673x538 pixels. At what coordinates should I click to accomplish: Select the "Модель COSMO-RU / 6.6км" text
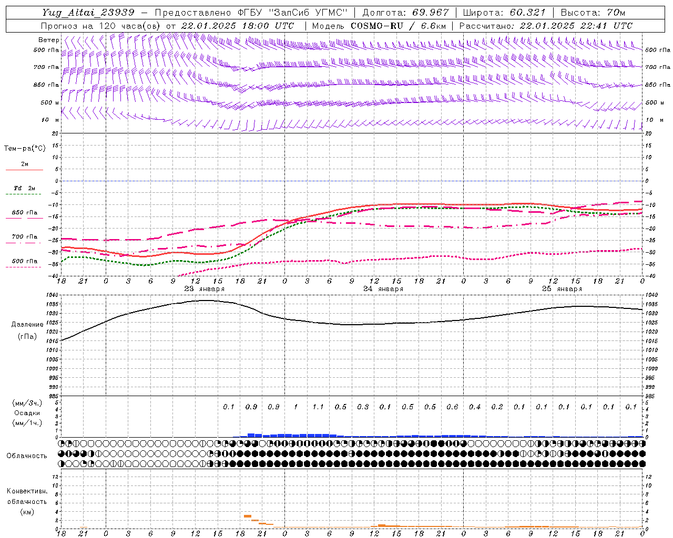pyautogui.click(x=379, y=26)
